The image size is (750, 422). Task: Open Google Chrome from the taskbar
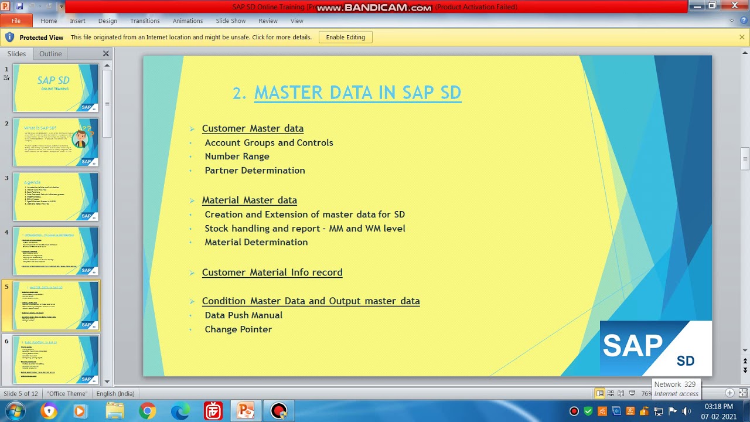pyautogui.click(x=147, y=411)
